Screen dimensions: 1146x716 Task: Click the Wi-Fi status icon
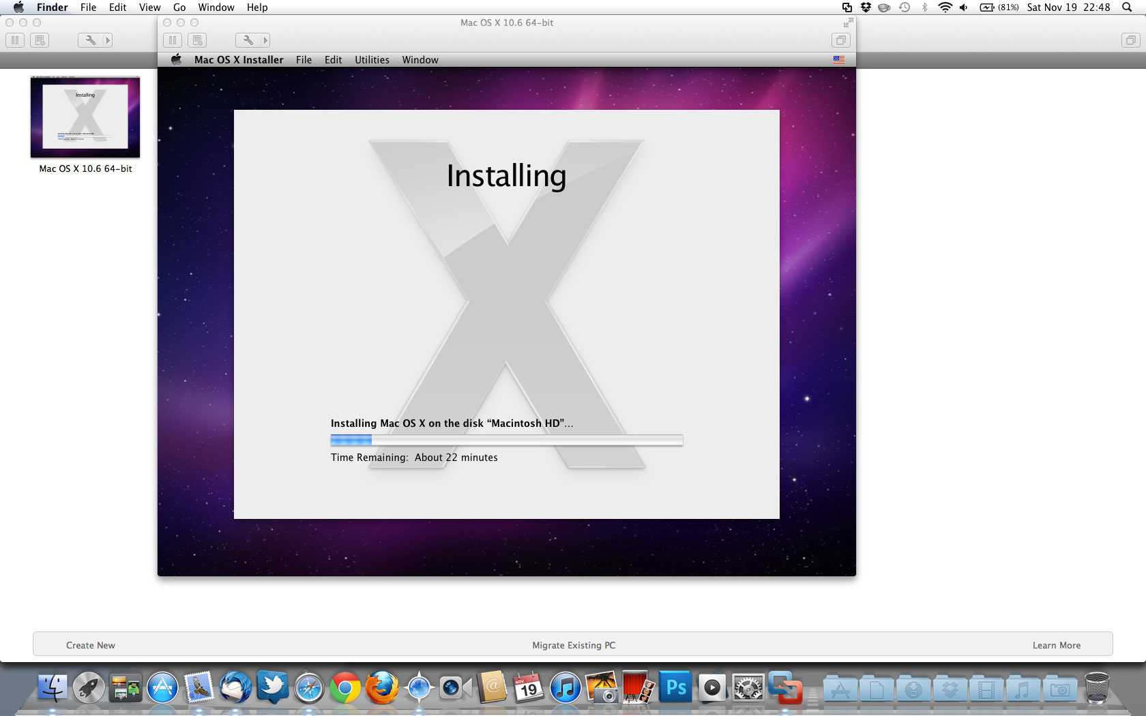tap(945, 8)
